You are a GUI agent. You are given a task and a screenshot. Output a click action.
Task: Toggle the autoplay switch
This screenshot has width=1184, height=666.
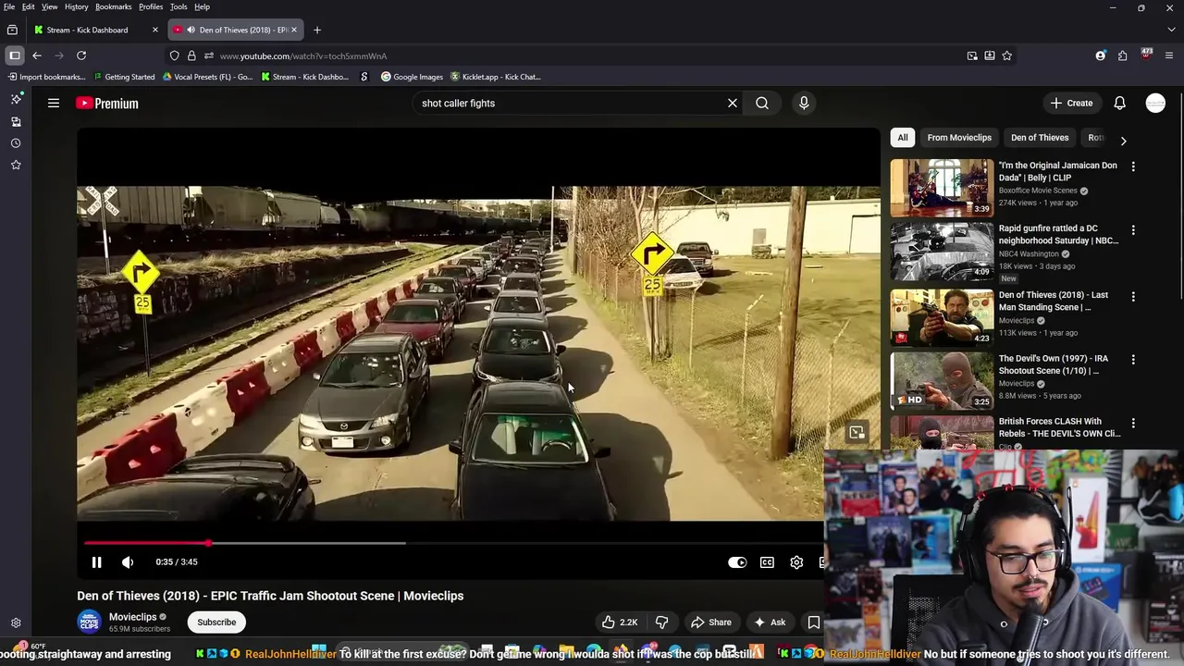click(737, 562)
